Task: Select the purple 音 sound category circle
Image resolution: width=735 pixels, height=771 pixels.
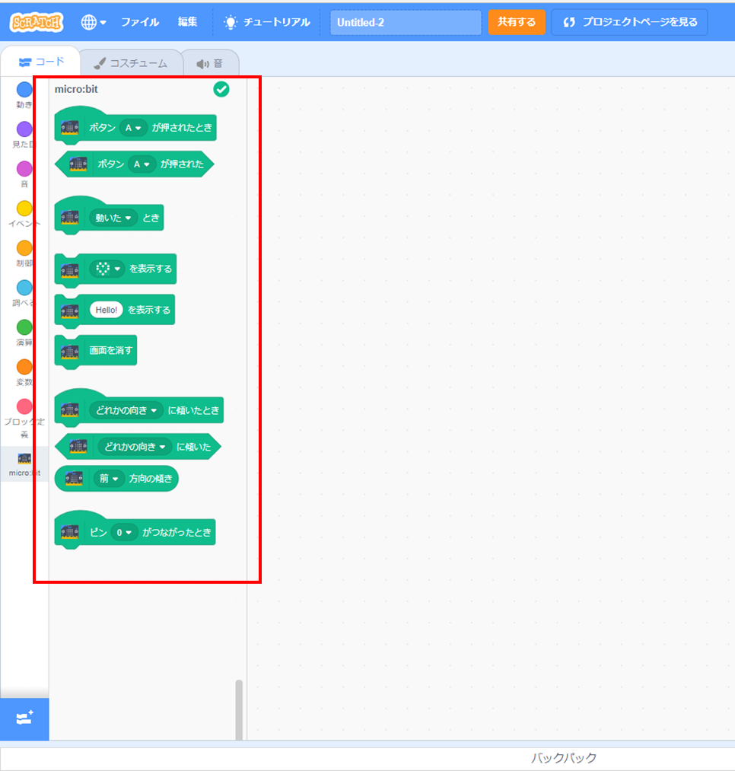Action: coord(24,169)
